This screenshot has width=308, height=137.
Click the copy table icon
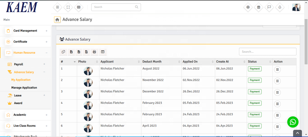(x=63, y=52)
